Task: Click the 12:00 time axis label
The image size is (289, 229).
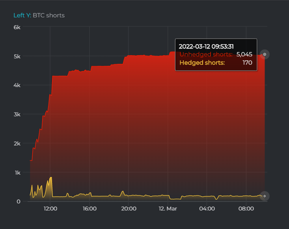Action: point(50,209)
